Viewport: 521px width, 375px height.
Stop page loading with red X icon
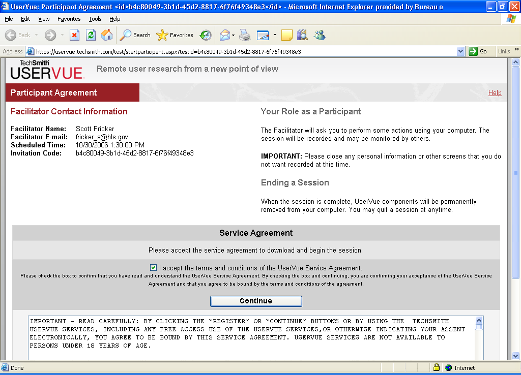click(74, 35)
